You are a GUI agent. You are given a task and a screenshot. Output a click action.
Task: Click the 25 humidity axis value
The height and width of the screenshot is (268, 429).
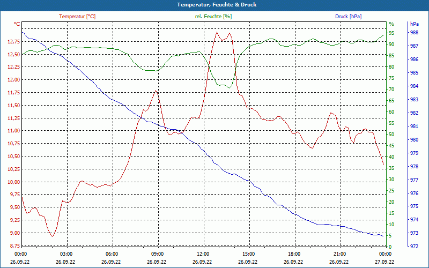pyautogui.click(x=391, y=191)
